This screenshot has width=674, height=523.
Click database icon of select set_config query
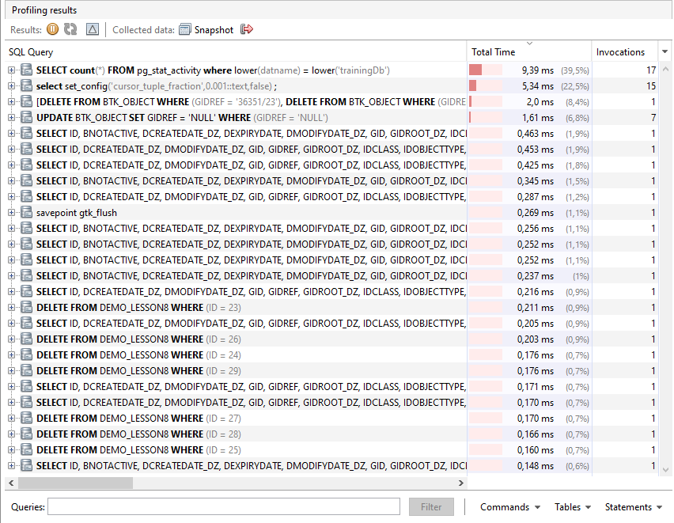[x=26, y=86]
